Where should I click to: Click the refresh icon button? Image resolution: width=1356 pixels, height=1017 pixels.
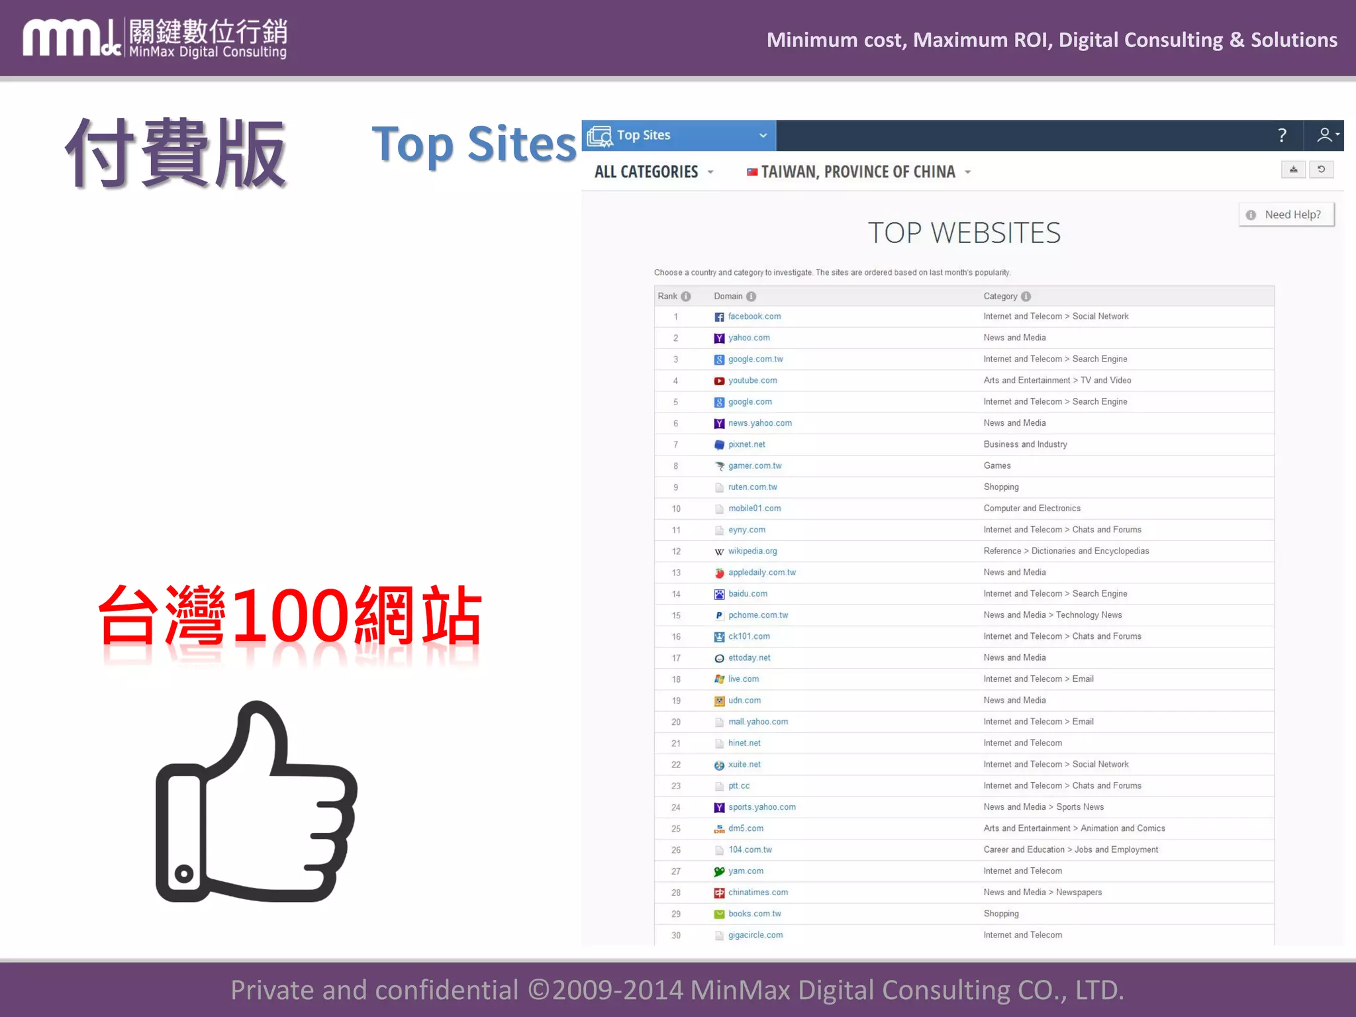pyautogui.click(x=1321, y=169)
